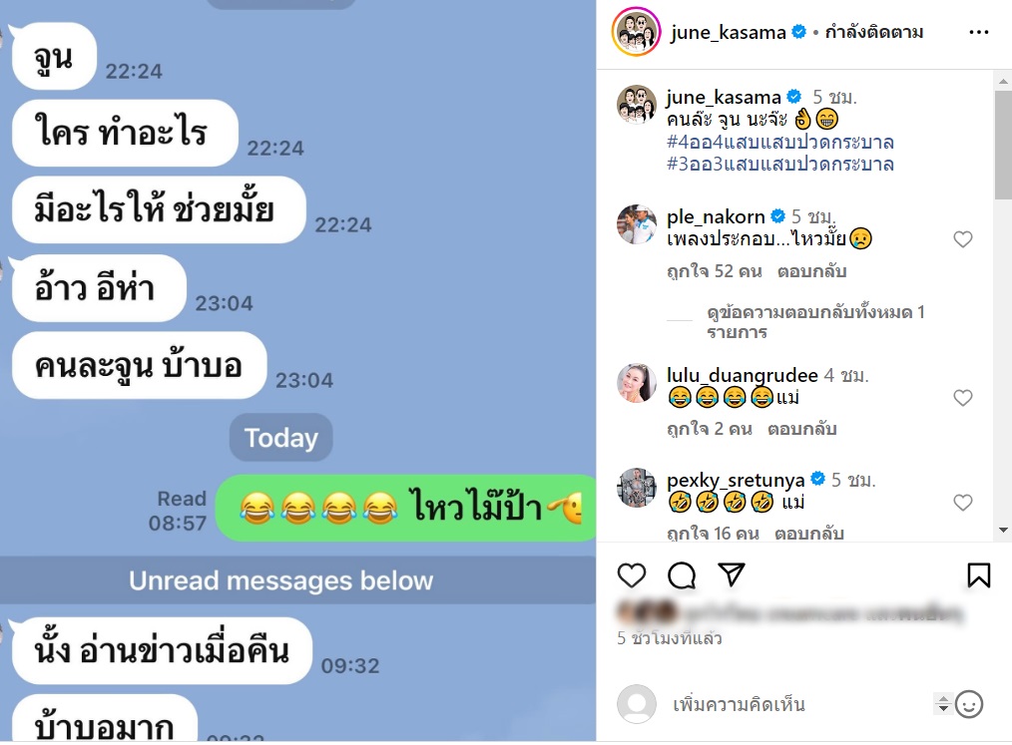Open june_kasama profile picture in header
Viewport: 1012px width, 745px height.
pyautogui.click(x=636, y=32)
